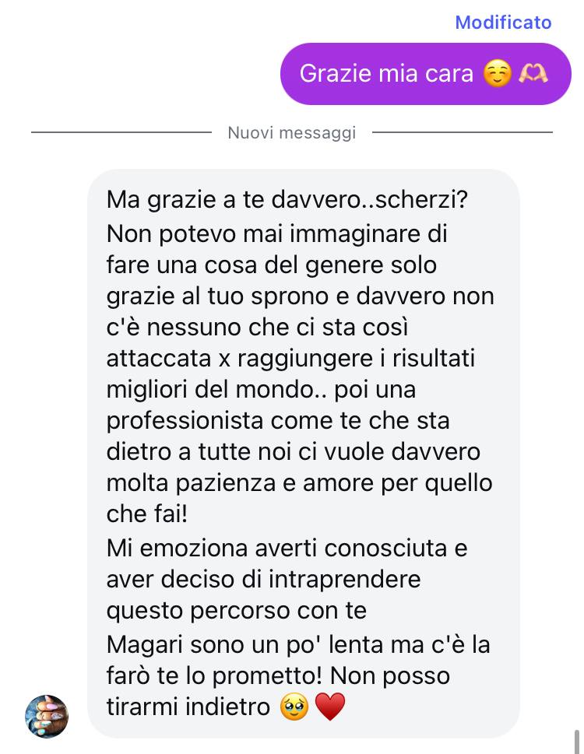The width and height of the screenshot is (584, 754).
Task: Click the "Non potevo mai immaginare di" line
Action: pos(277,234)
